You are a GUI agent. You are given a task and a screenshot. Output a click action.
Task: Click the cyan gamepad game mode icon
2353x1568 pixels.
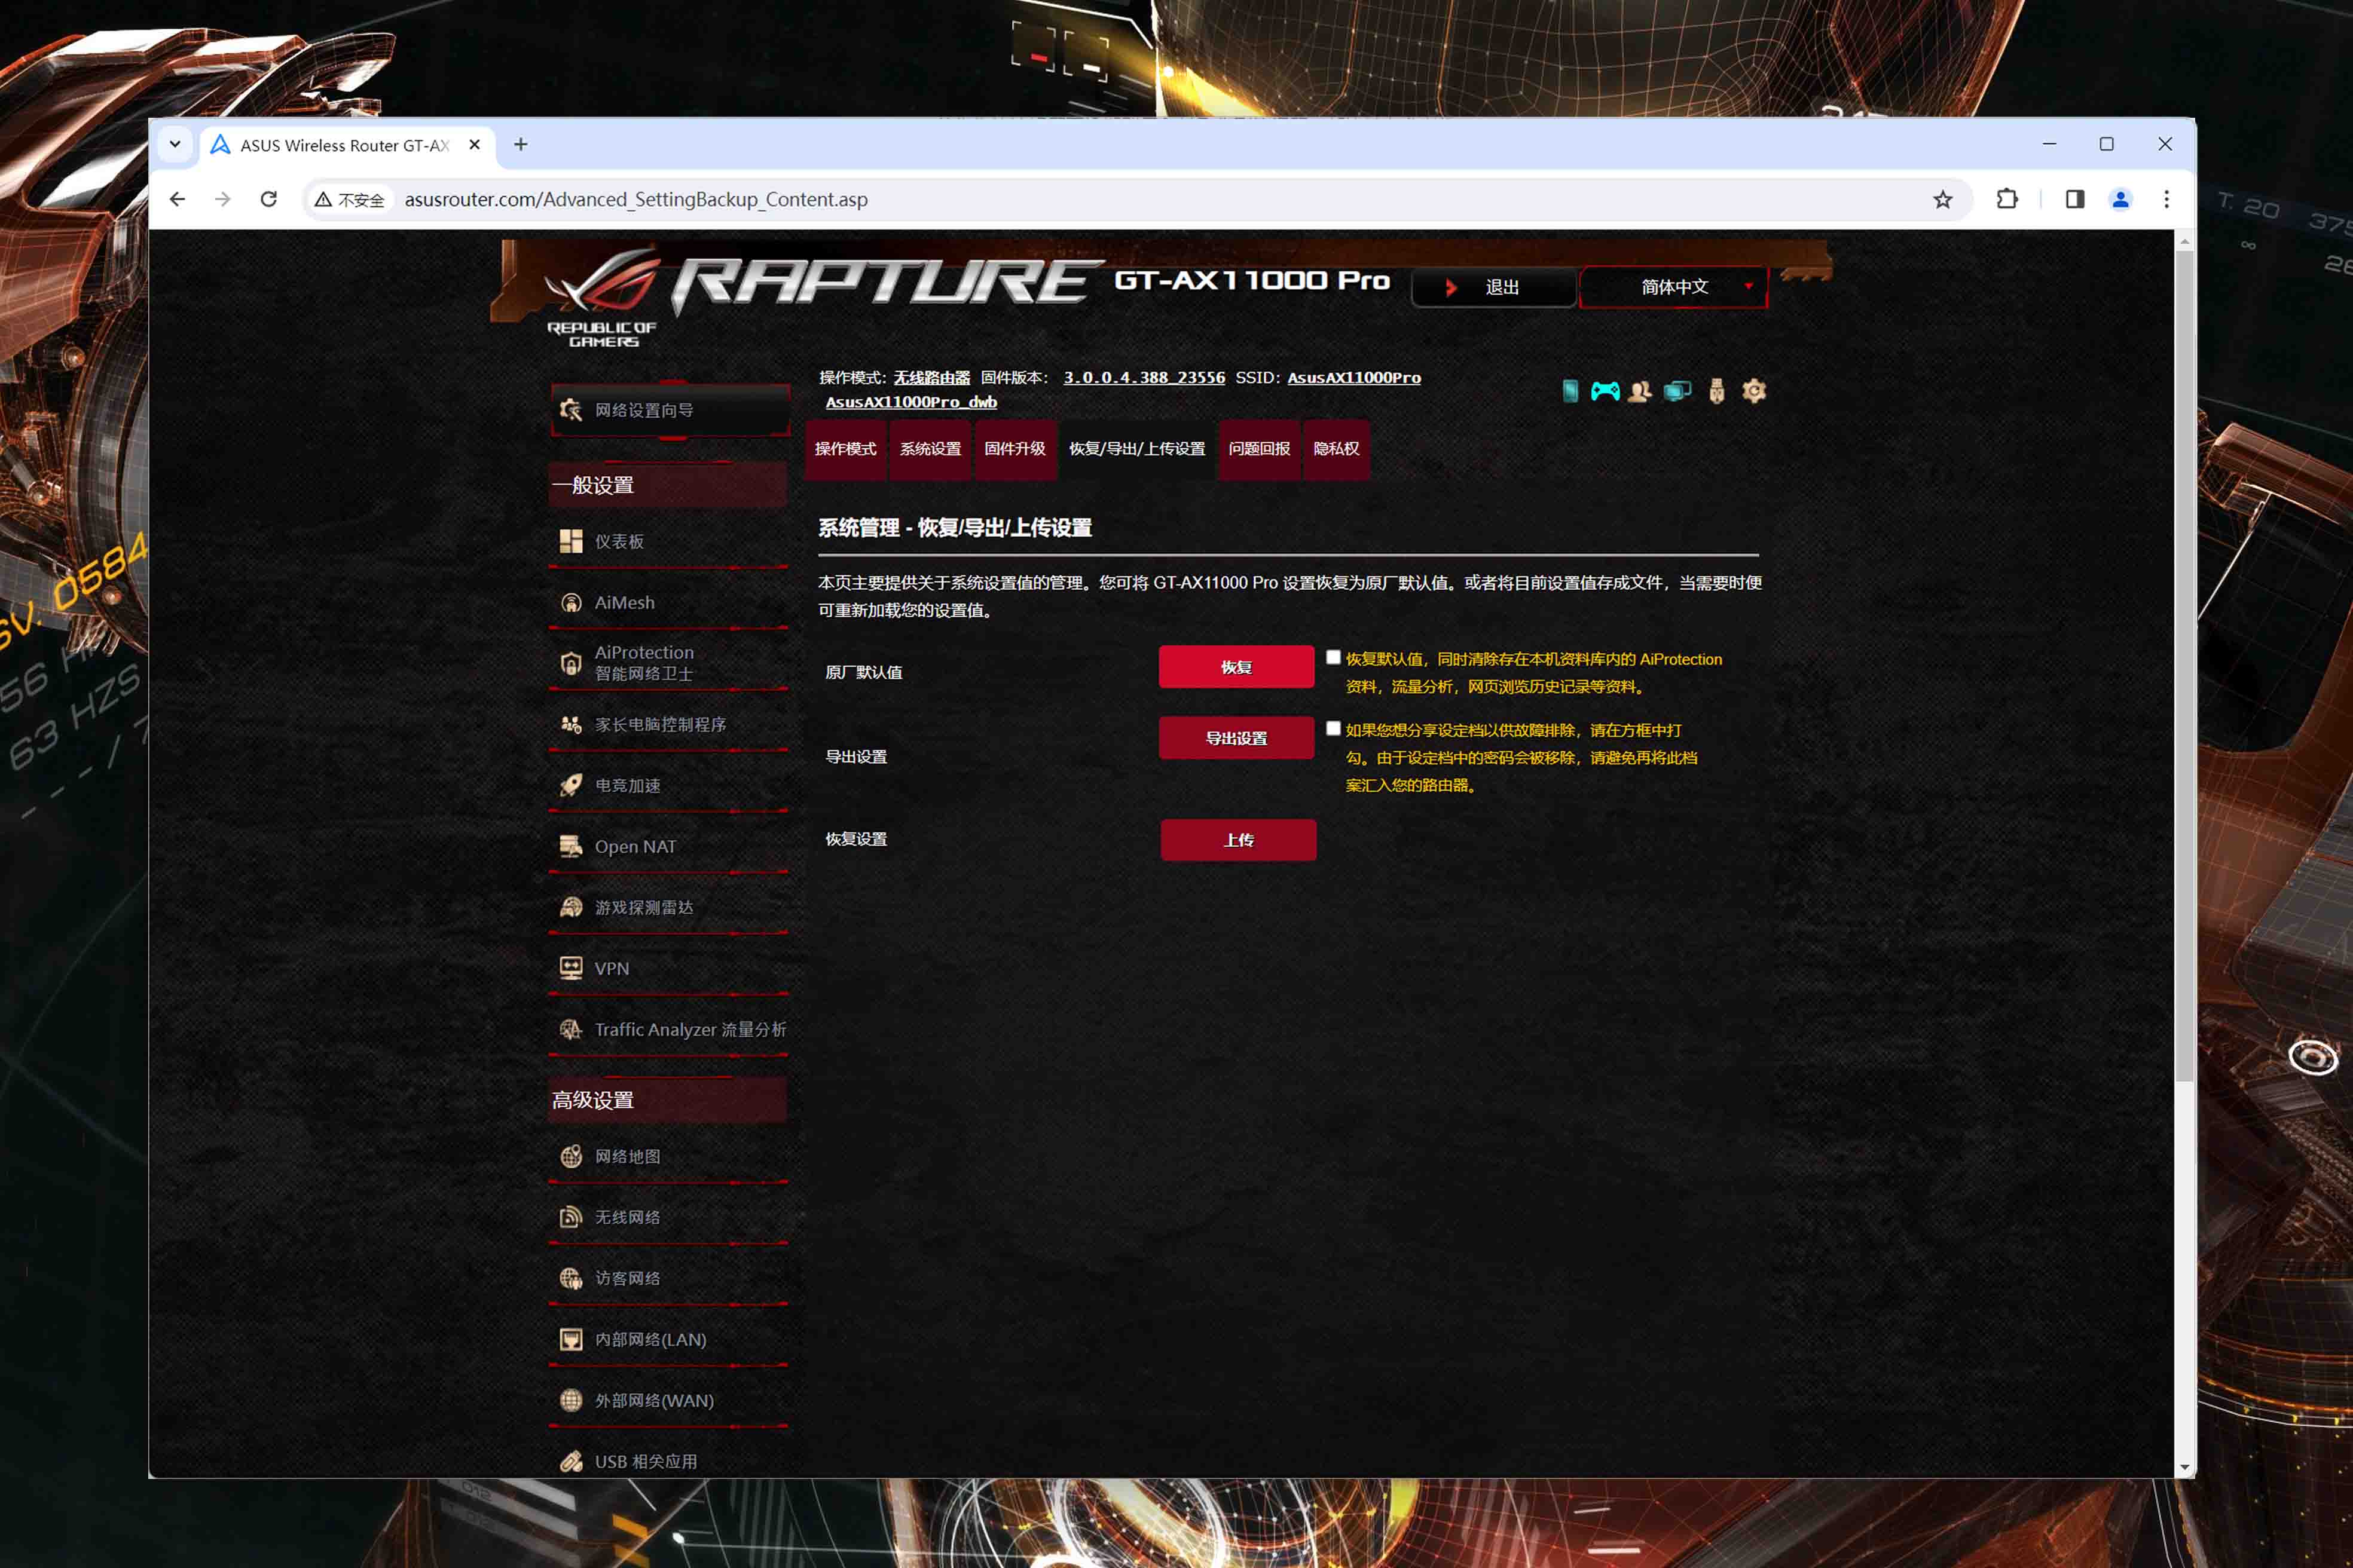pyautogui.click(x=1605, y=391)
